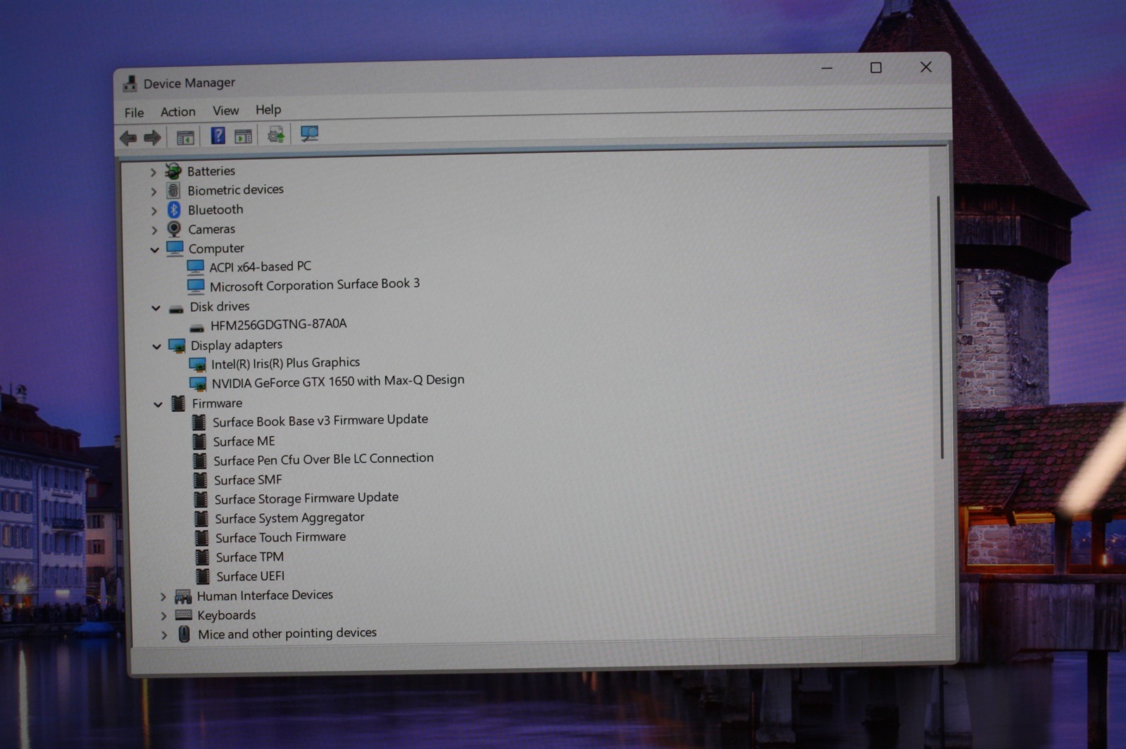The width and height of the screenshot is (1126, 749).
Task: Select ACPI x64-based PC entry
Action: pyautogui.click(x=260, y=267)
